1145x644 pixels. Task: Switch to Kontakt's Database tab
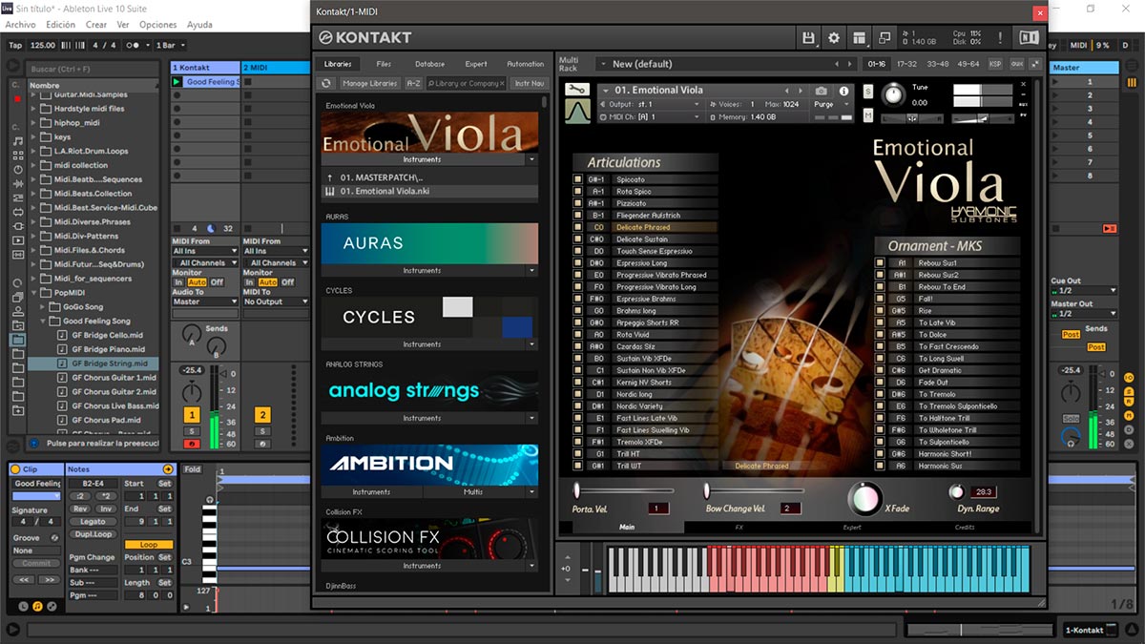(x=429, y=64)
